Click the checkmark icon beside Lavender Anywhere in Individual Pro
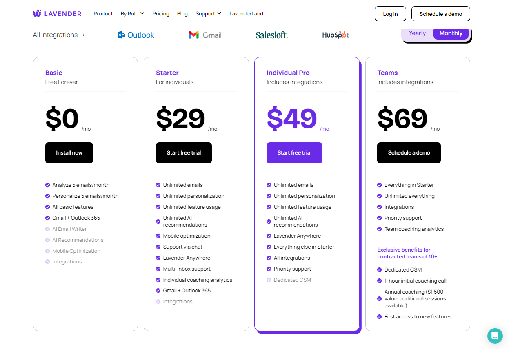 (x=269, y=236)
